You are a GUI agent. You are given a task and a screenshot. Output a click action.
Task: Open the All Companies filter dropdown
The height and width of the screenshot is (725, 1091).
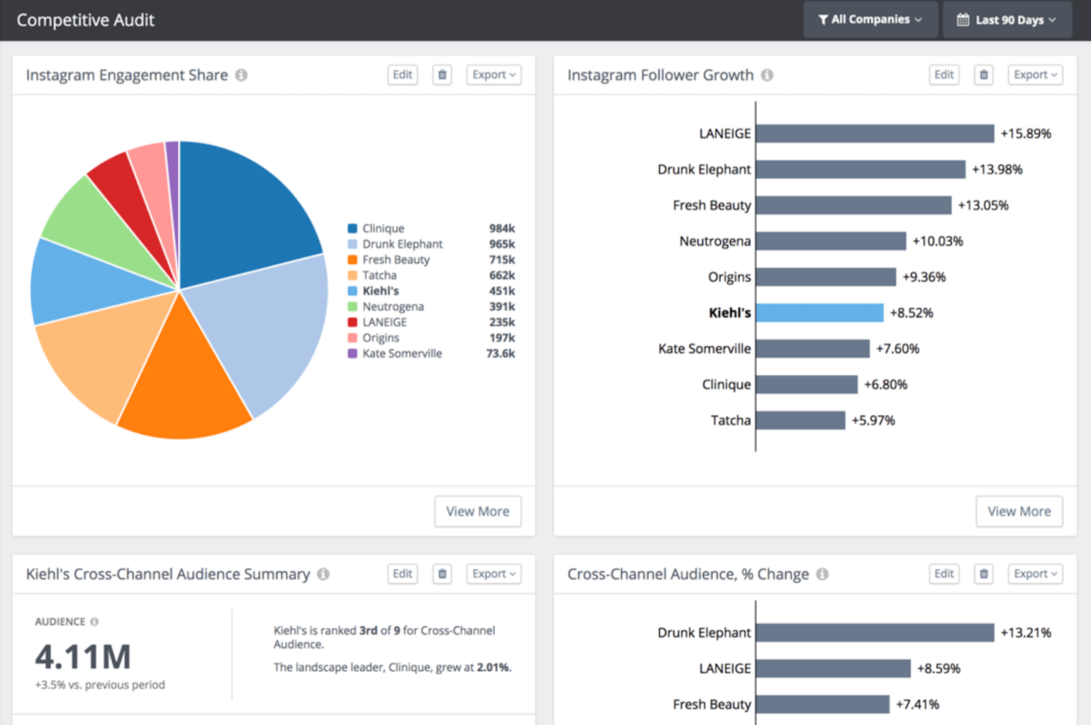(870, 19)
